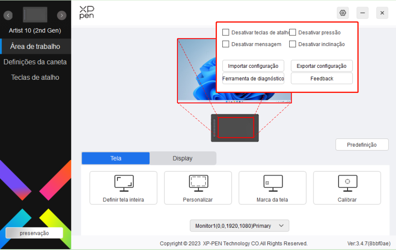
Task: Enable Desativar teclas de atalho checkbox
Action: pos(226,32)
